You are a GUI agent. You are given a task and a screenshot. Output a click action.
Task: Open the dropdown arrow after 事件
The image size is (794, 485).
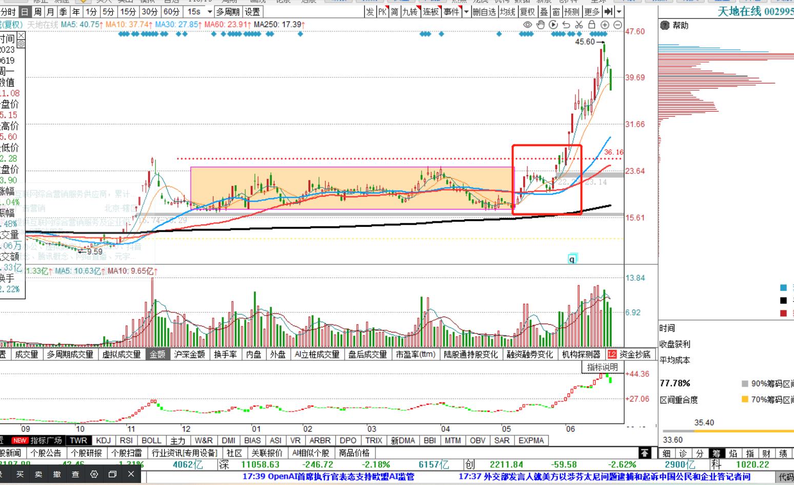tap(466, 12)
